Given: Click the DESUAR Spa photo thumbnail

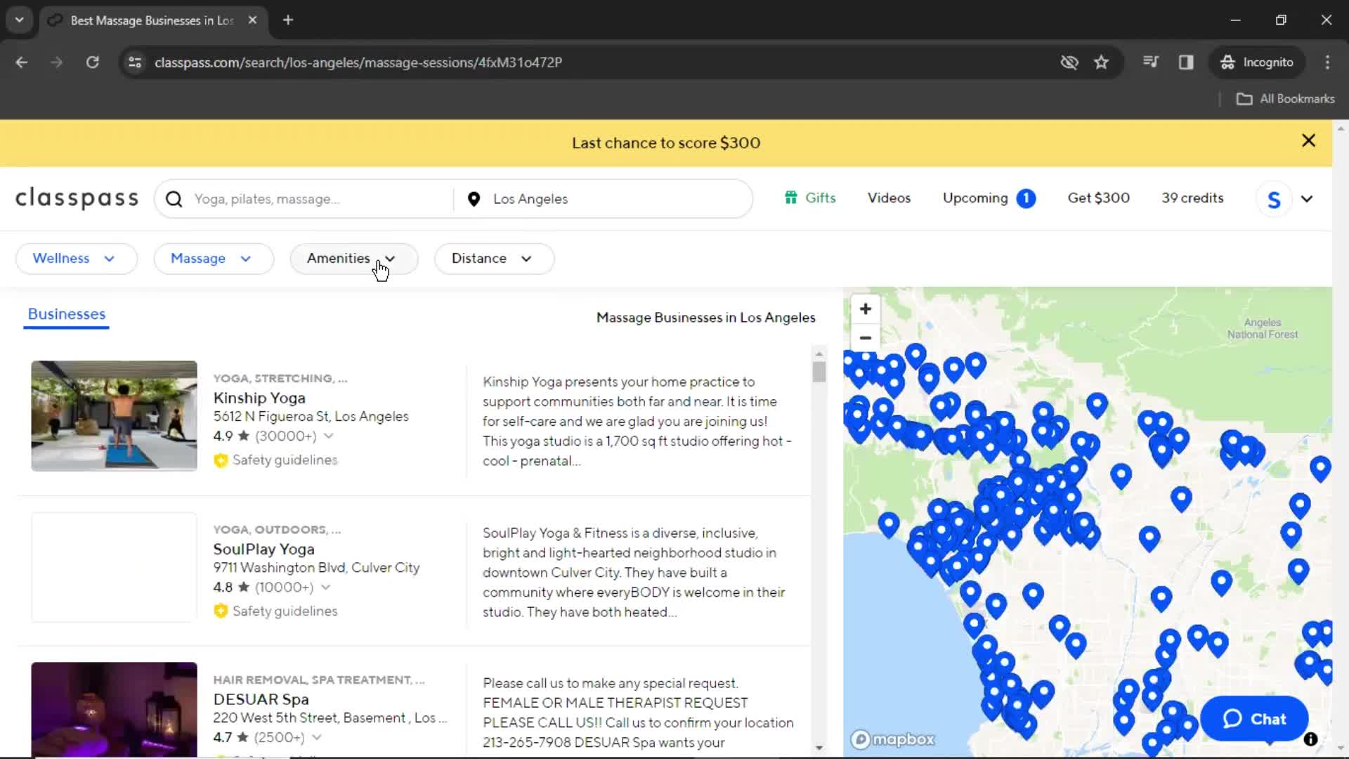Looking at the screenshot, I should coord(114,710).
